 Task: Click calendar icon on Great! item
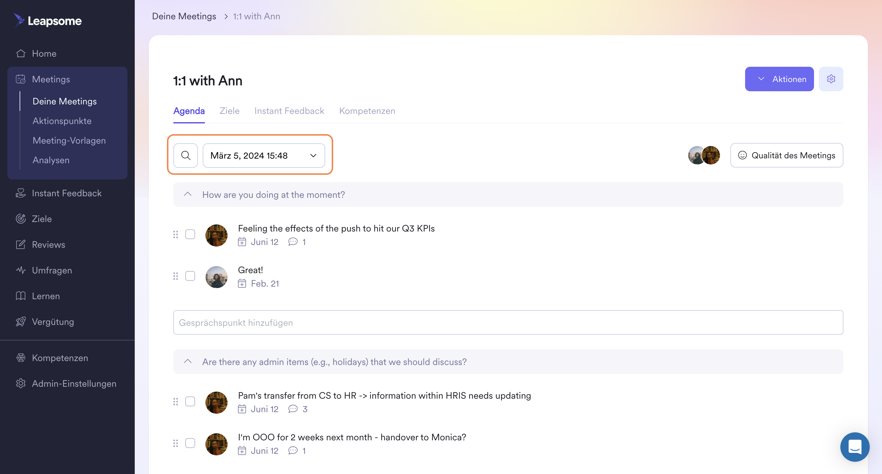pos(242,283)
